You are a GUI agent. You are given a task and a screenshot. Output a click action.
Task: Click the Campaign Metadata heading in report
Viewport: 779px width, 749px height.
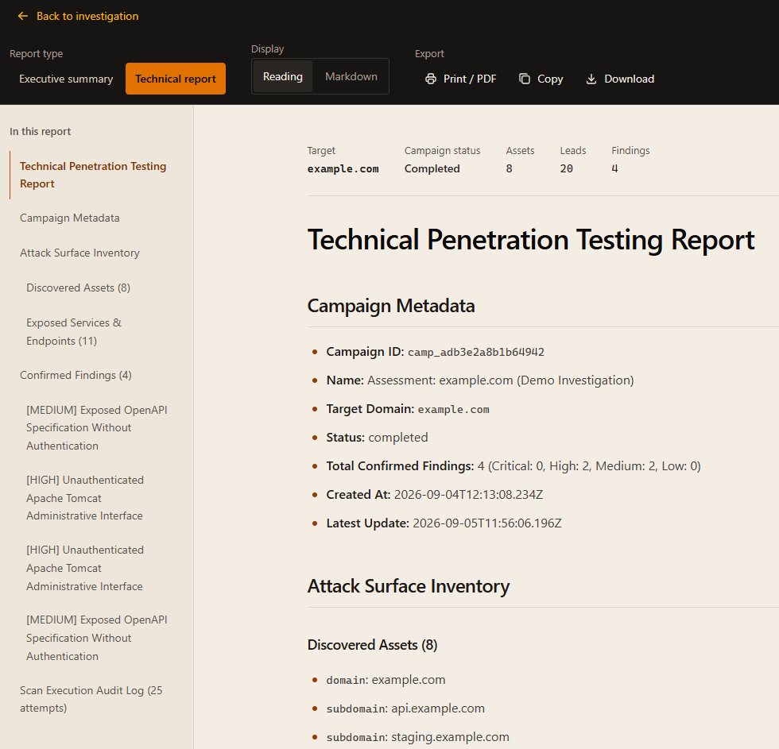(x=391, y=306)
